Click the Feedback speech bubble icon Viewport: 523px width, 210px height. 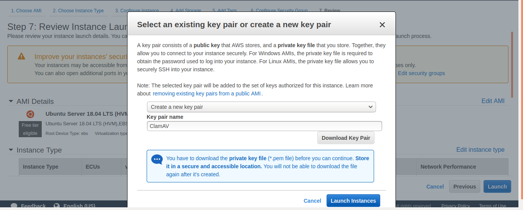14,206
